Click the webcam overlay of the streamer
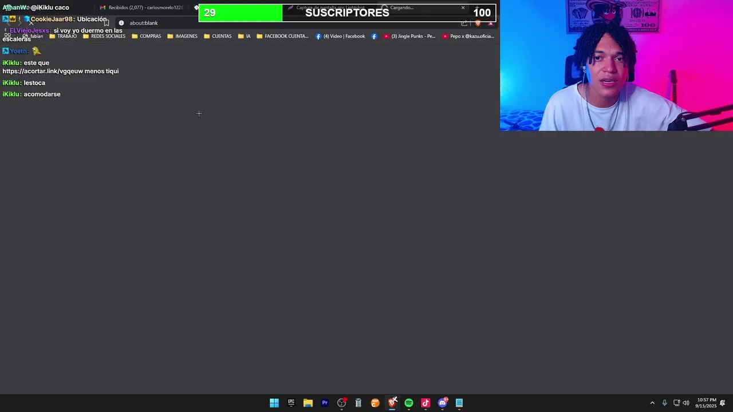 616,65
